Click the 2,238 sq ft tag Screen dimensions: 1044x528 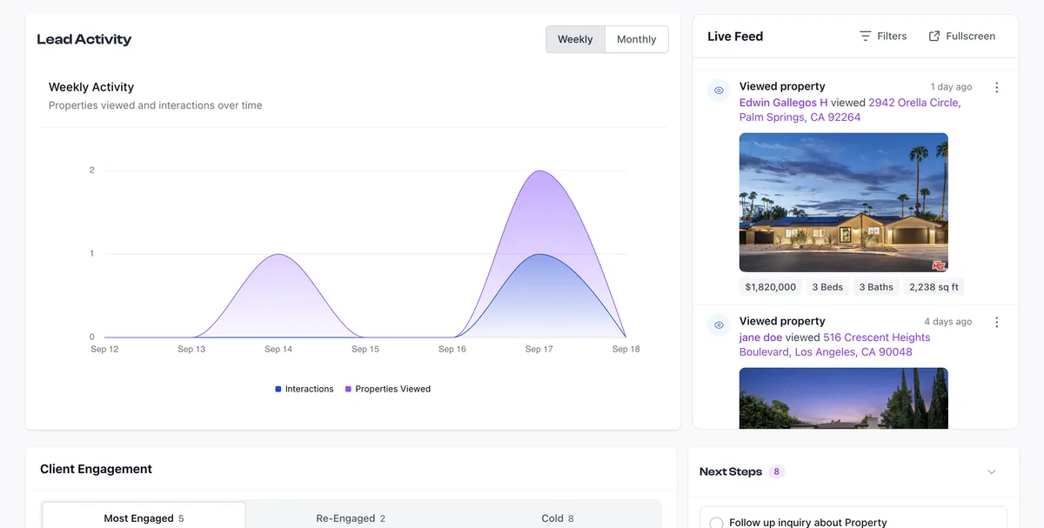coord(935,287)
